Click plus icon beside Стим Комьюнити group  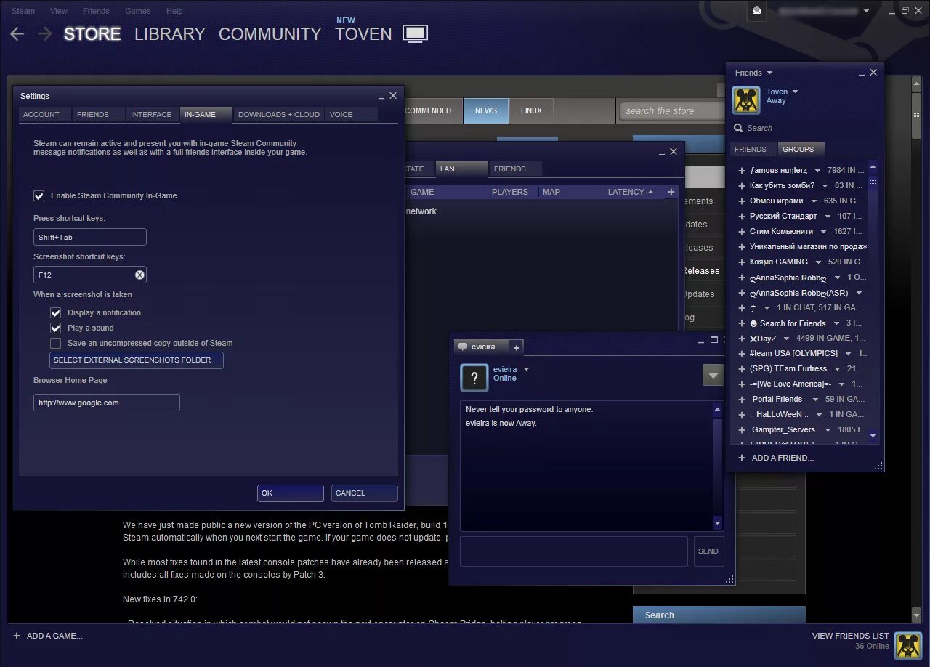741,232
